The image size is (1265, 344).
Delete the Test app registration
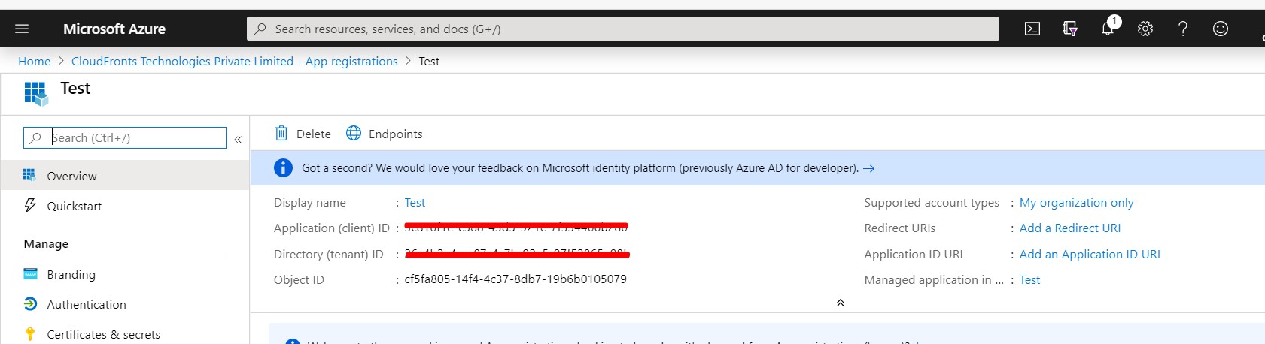pyautogui.click(x=303, y=134)
